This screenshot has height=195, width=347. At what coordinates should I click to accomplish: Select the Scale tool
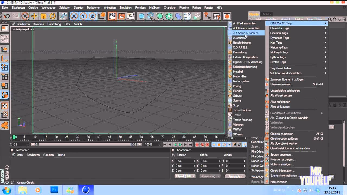[x=43, y=16]
